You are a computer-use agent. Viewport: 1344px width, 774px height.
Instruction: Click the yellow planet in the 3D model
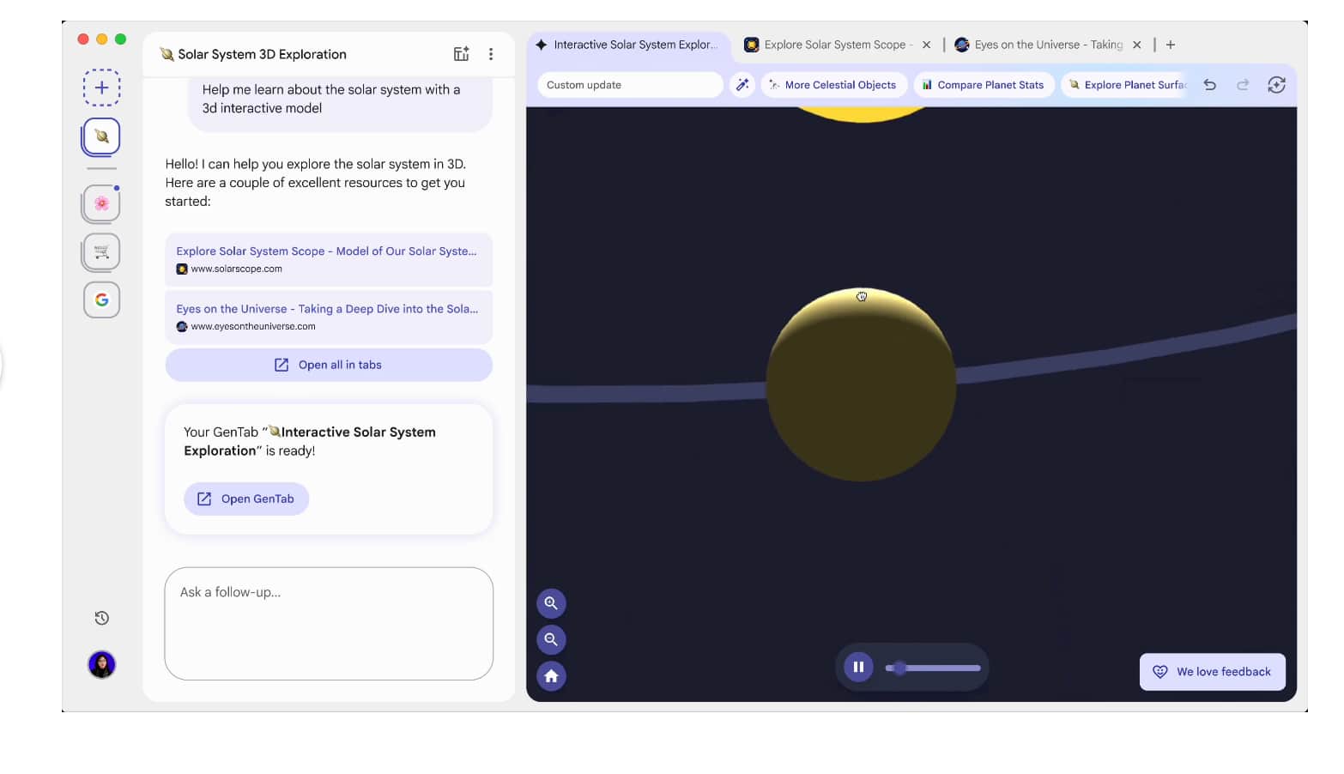coord(861,384)
